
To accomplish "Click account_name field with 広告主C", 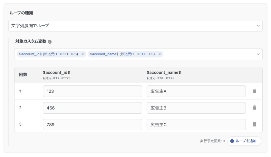I will pyautogui.click(x=196, y=125).
